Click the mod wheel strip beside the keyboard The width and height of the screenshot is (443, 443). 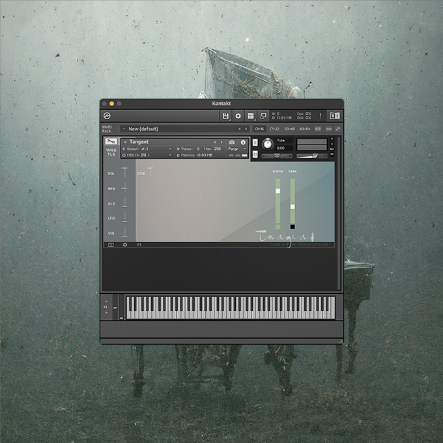click(121, 307)
